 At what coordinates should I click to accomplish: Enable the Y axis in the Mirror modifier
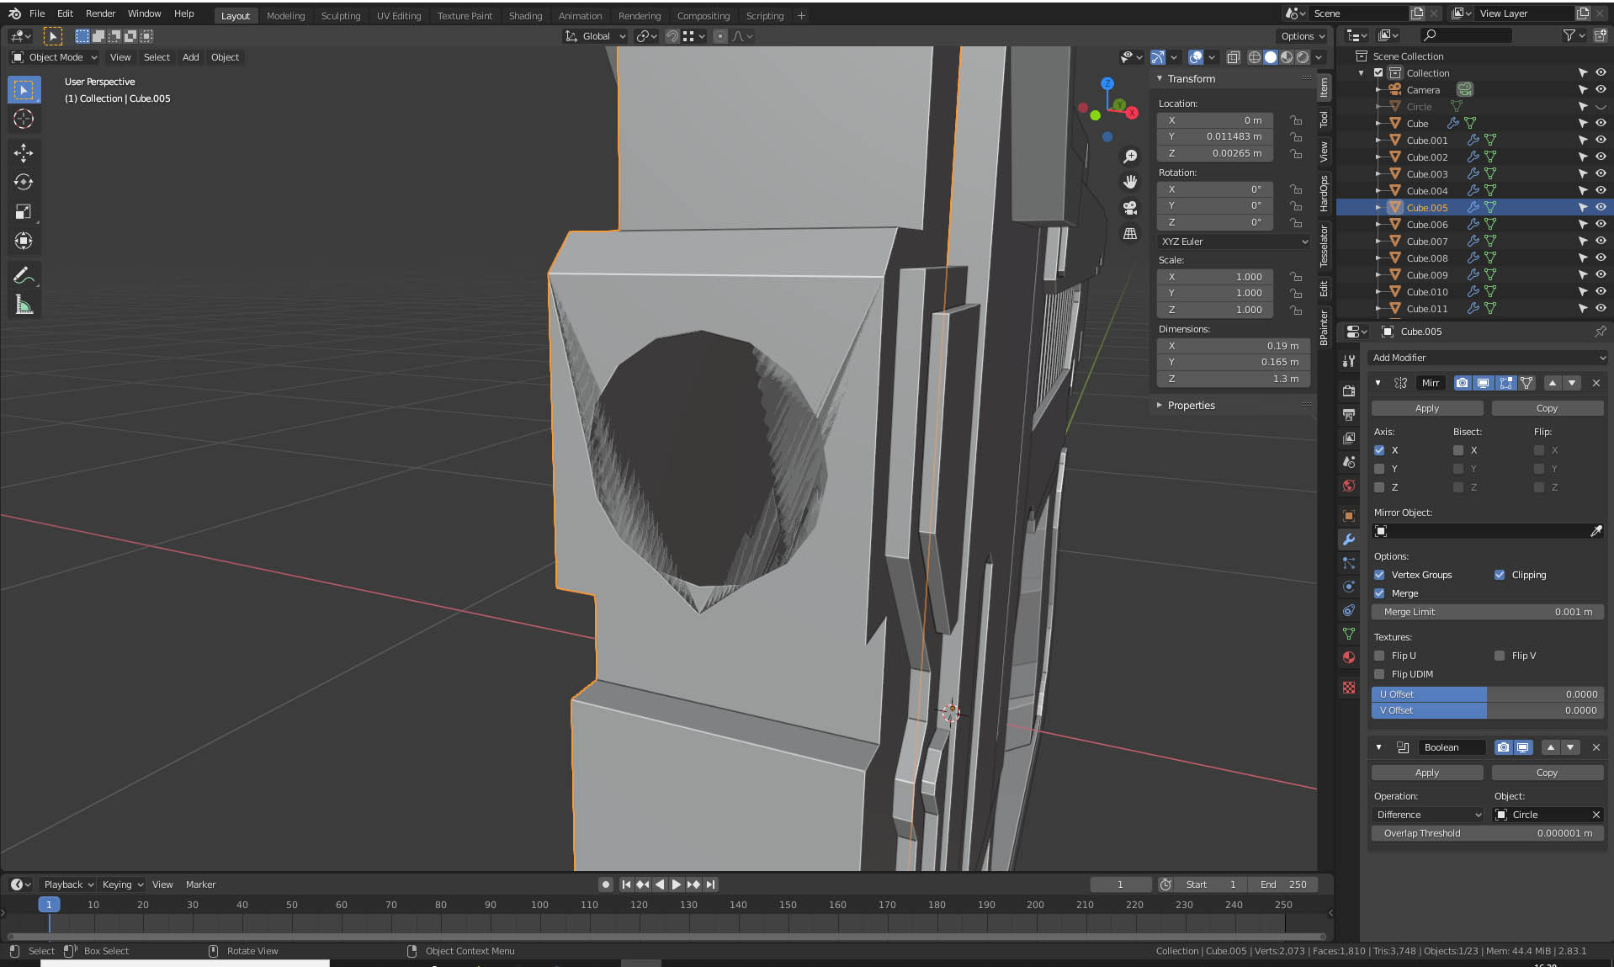coord(1379,469)
